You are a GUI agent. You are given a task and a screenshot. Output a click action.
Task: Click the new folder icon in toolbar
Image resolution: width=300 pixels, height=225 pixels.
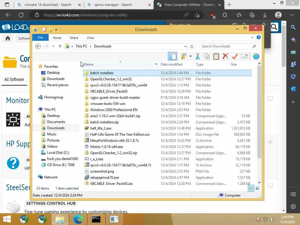click(183, 56)
